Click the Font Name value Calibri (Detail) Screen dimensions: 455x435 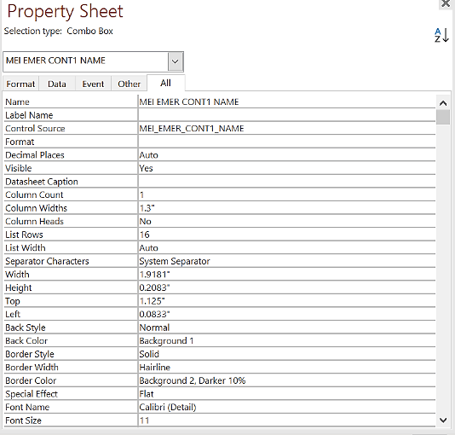(x=286, y=407)
